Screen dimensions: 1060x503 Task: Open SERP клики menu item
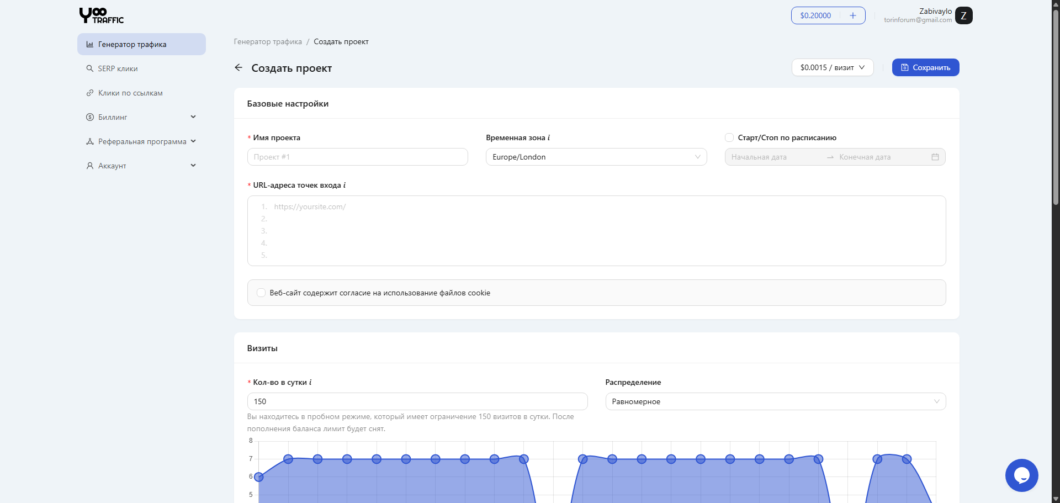[x=141, y=68]
